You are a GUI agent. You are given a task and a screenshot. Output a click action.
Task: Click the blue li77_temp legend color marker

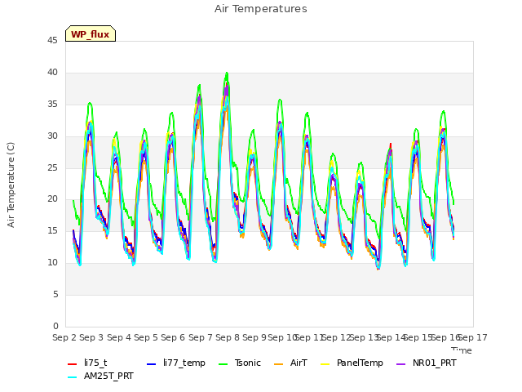[x=152, y=364]
